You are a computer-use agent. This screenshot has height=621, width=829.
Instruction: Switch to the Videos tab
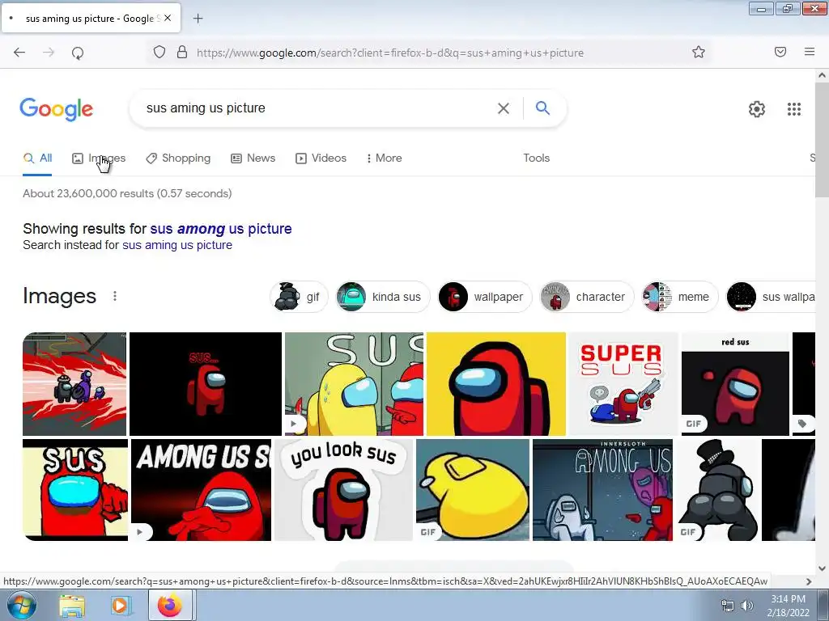pyautogui.click(x=321, y=158)
